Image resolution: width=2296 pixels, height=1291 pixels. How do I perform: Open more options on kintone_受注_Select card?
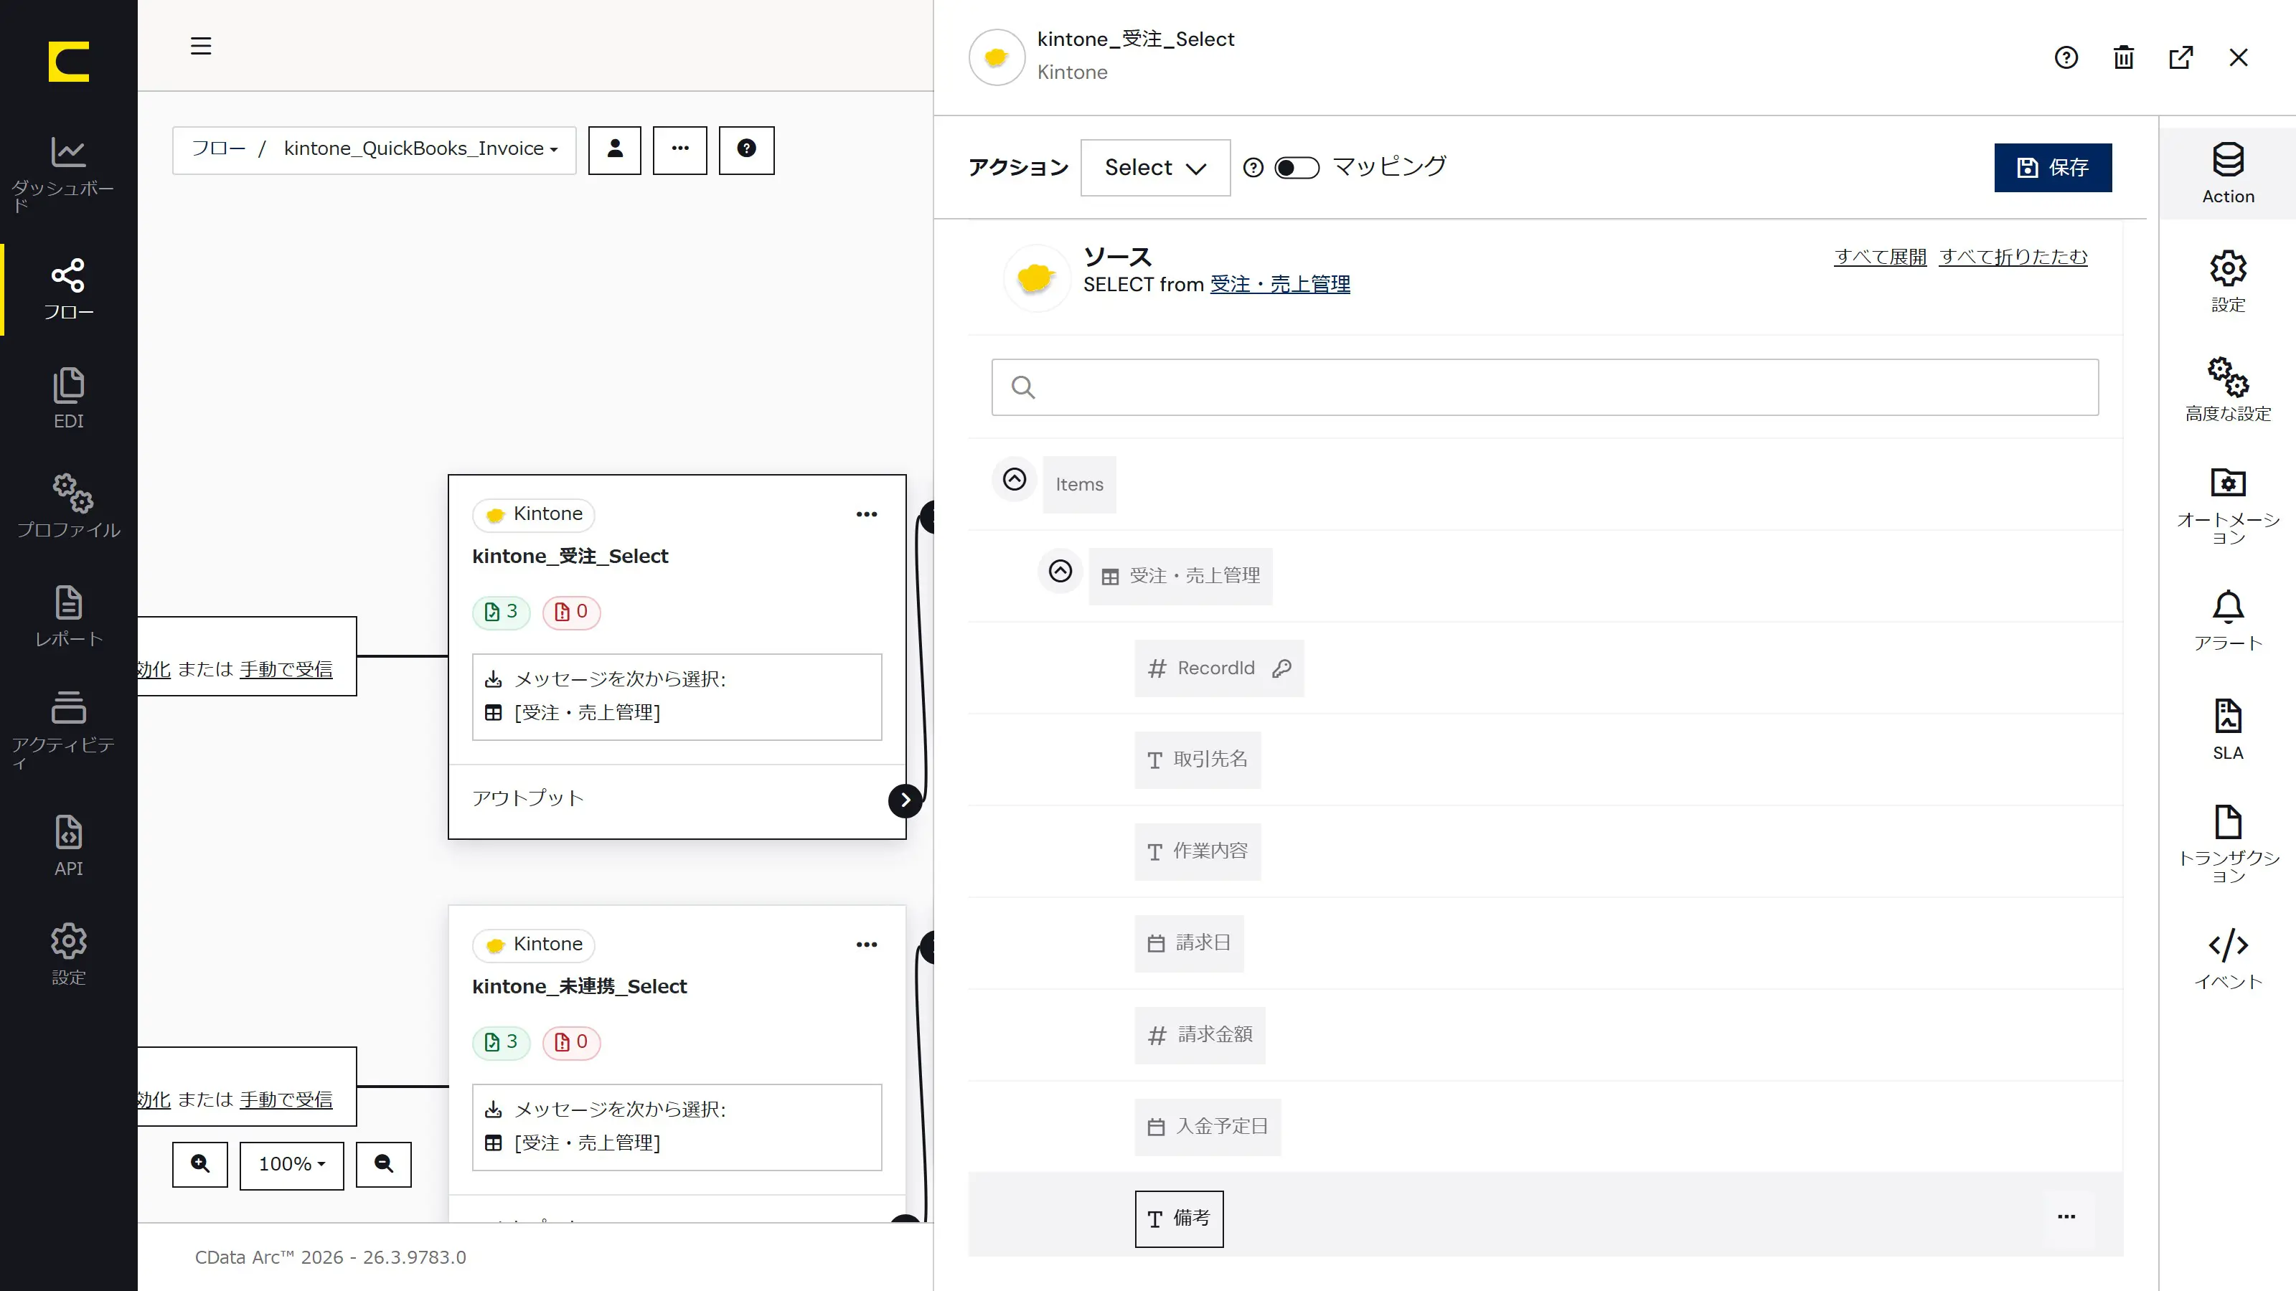coord(866,514)
